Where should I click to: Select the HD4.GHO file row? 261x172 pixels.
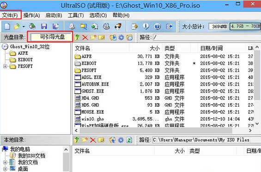coord(164,98)
